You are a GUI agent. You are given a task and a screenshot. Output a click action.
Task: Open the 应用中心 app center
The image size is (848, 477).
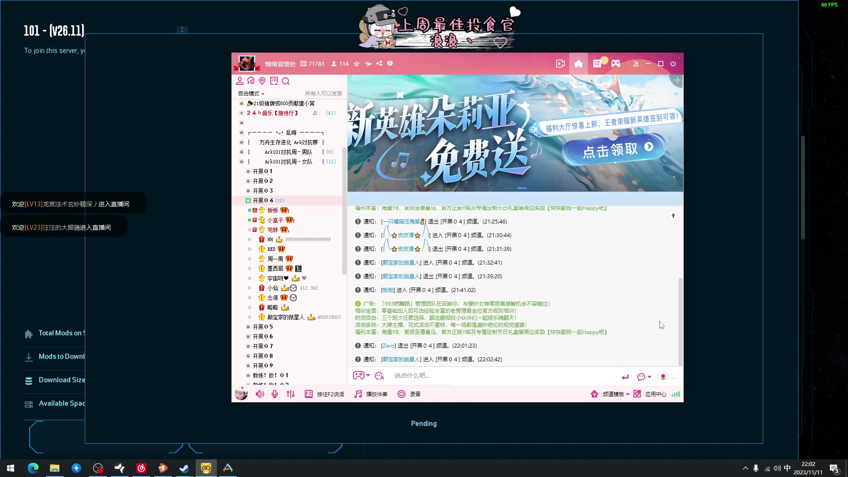pyautogui.click(x=650, y=394)
